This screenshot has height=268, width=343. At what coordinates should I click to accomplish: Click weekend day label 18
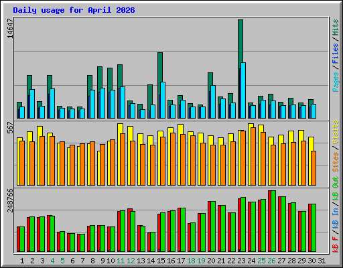[x=191, y=261]
